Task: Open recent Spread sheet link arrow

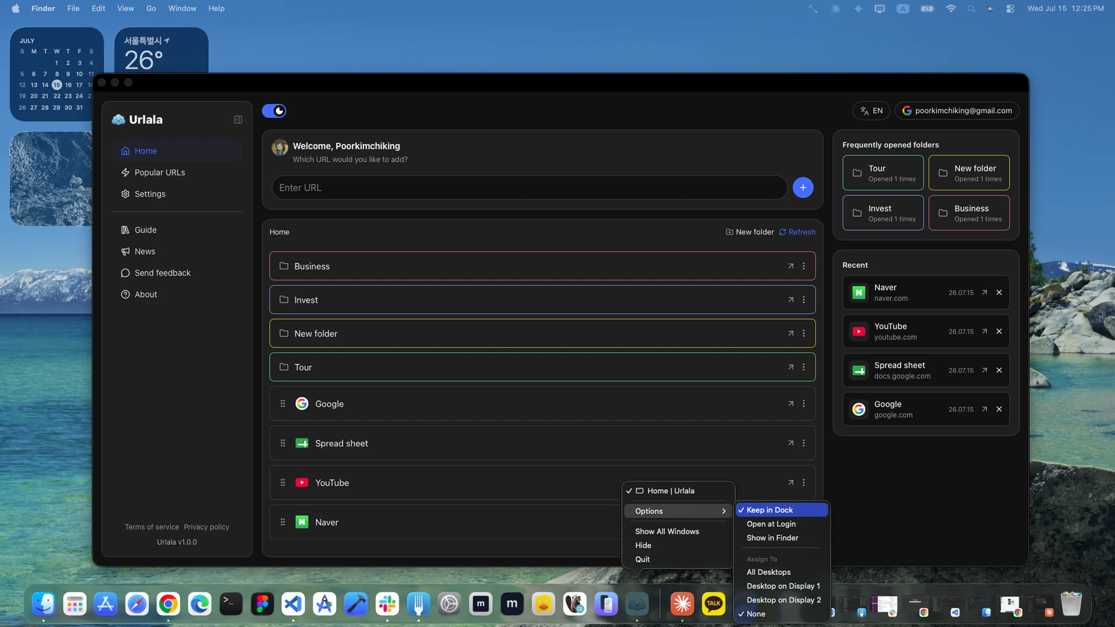Action: tap(984, 370)
